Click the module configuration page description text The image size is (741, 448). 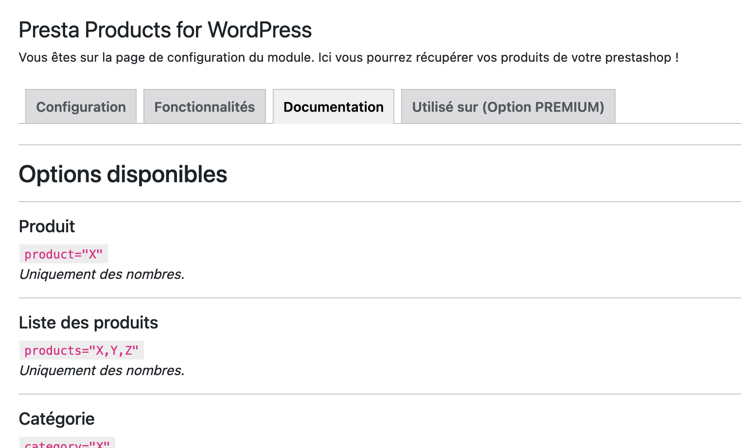coord(349,57)
